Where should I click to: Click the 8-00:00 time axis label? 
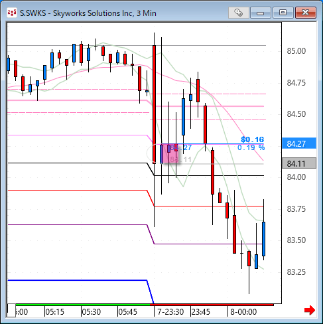tap(243, 312)
